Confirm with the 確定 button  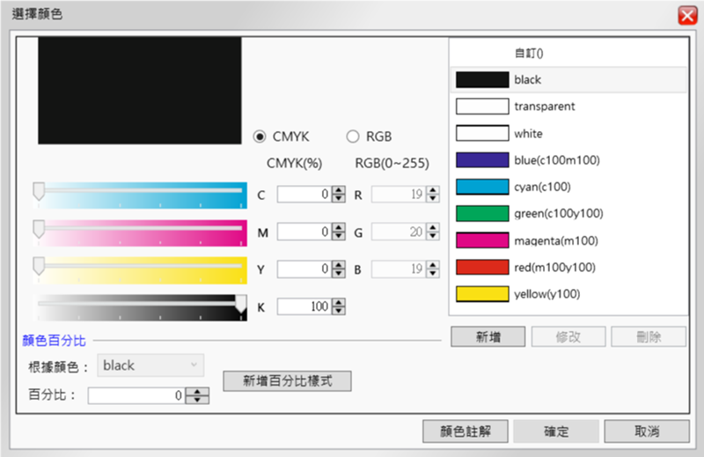click(x=556, y=431)
